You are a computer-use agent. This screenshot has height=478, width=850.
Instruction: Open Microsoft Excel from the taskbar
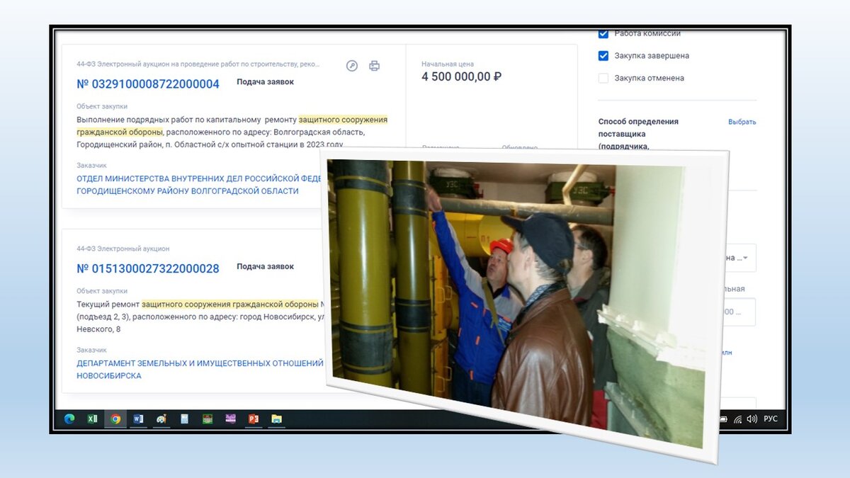coord(93,419)
